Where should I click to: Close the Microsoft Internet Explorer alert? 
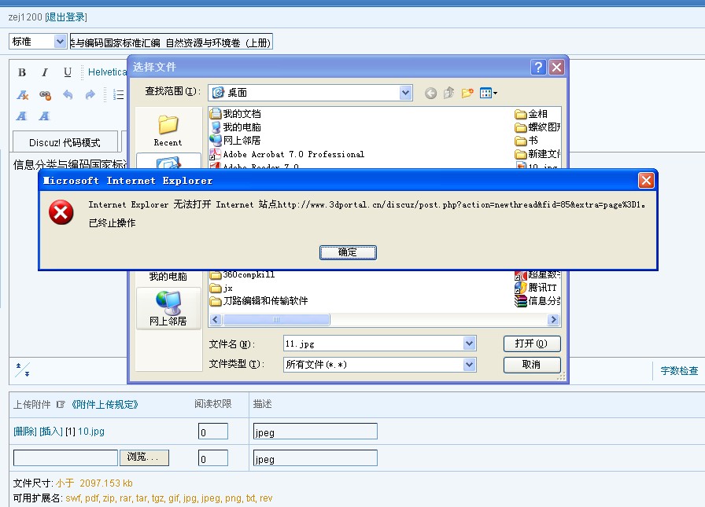click(x=646, y=181)
